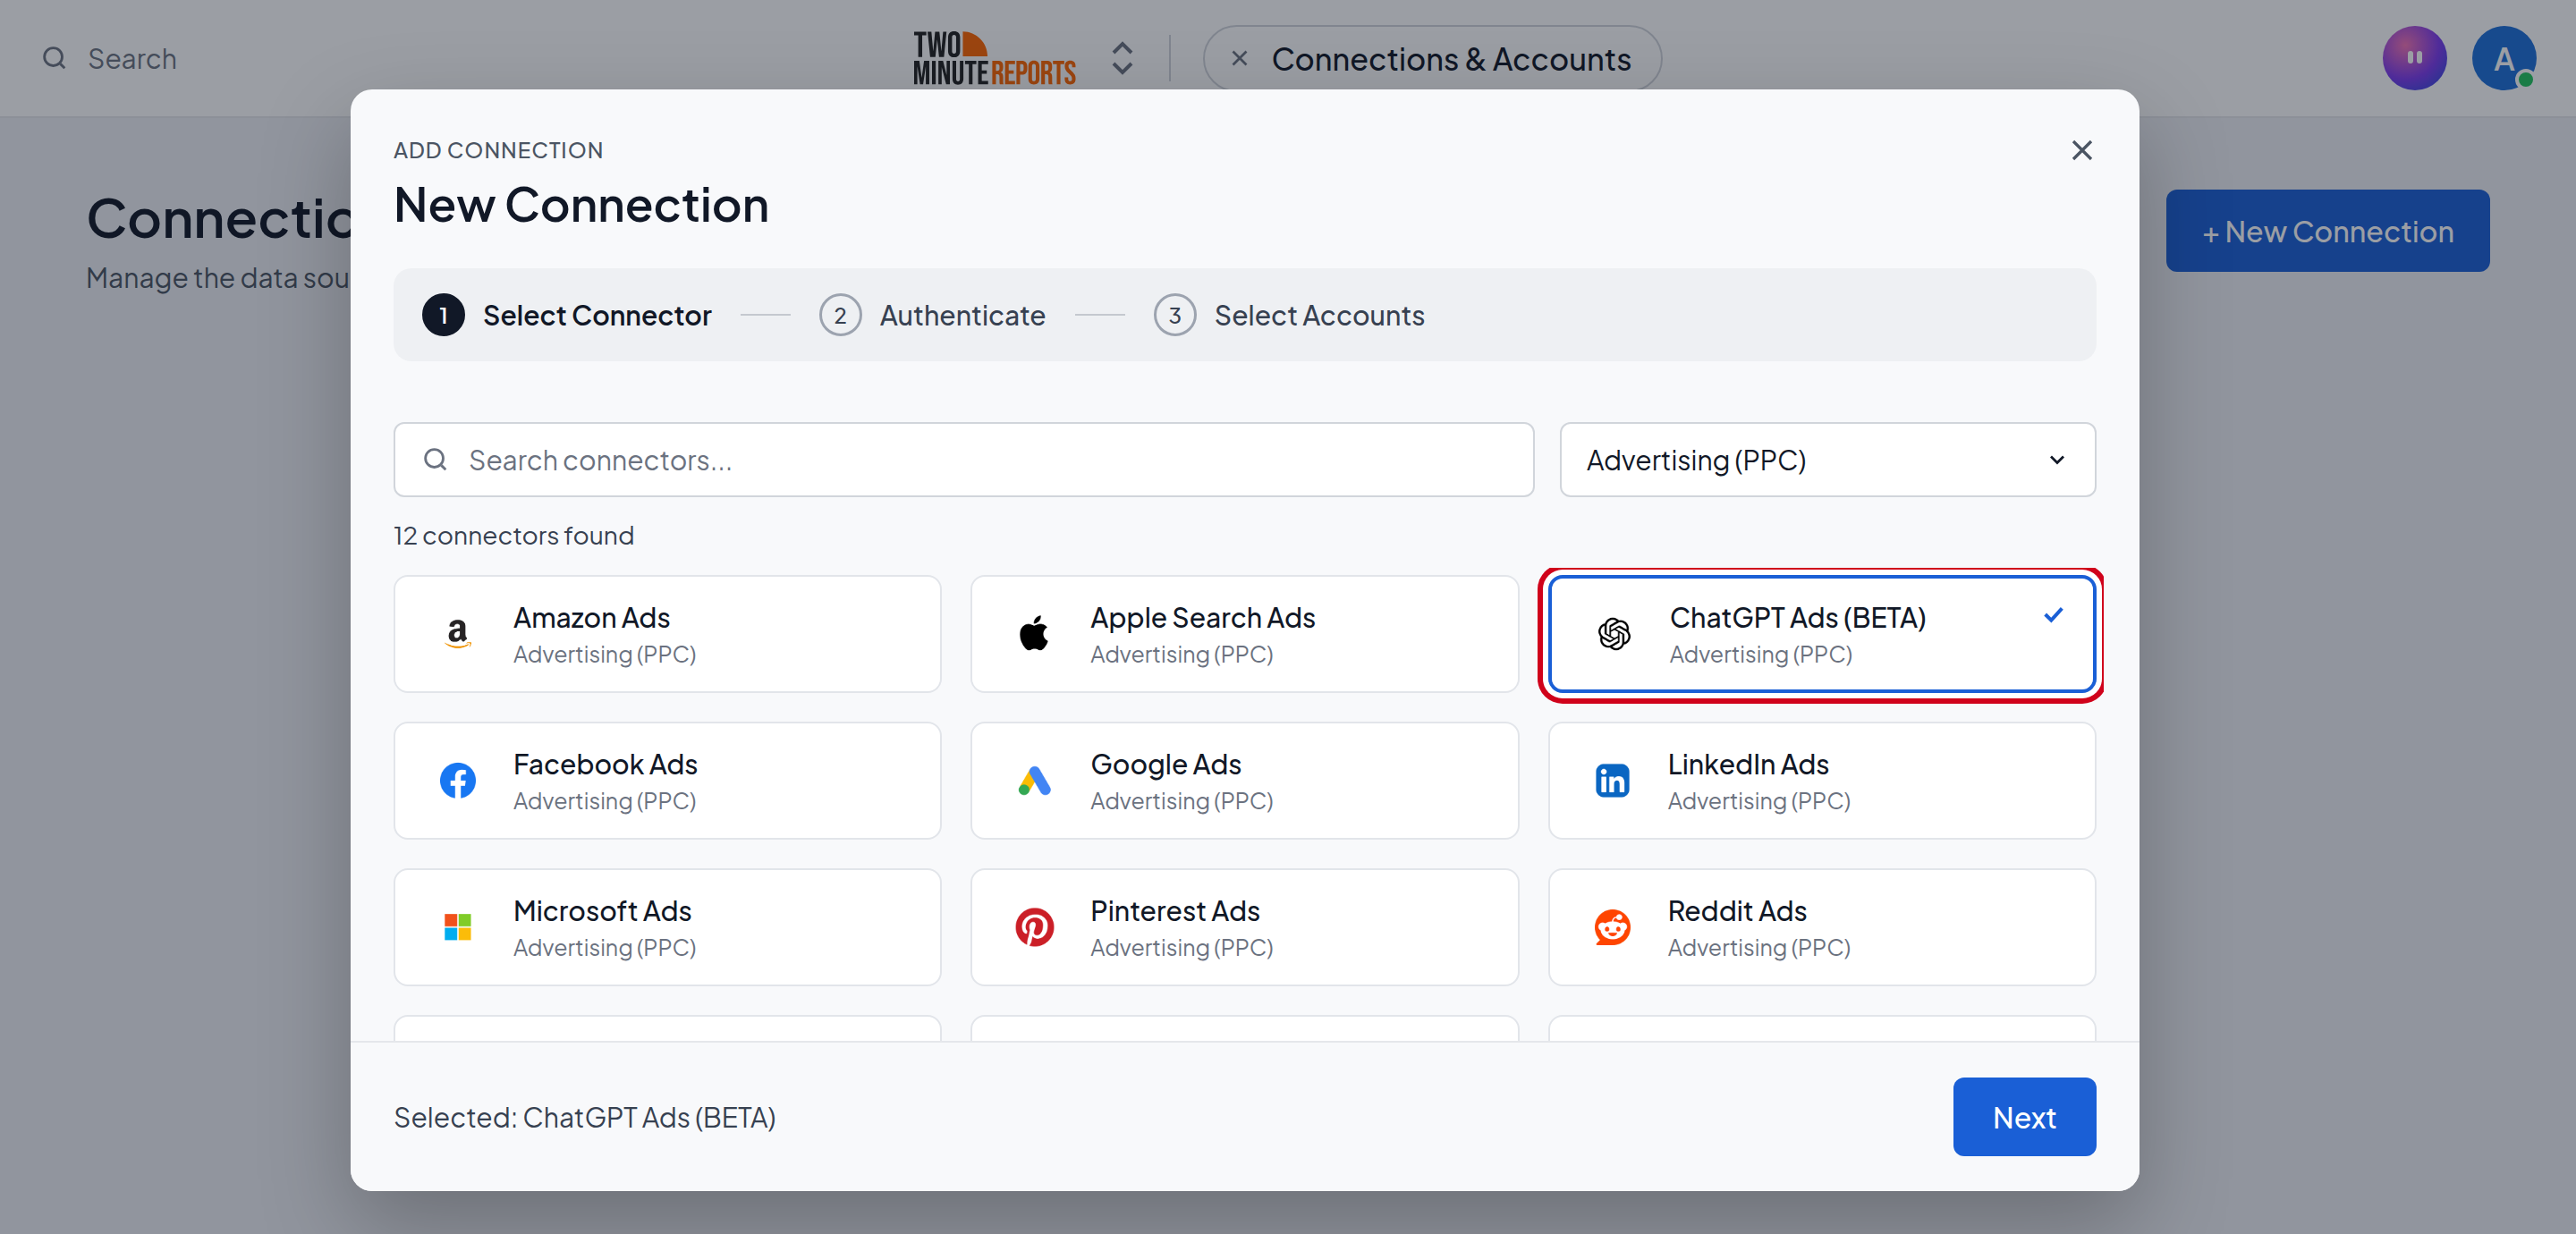
Task: Click the ChatGPT Ads logo icon
Action: 1613,633
